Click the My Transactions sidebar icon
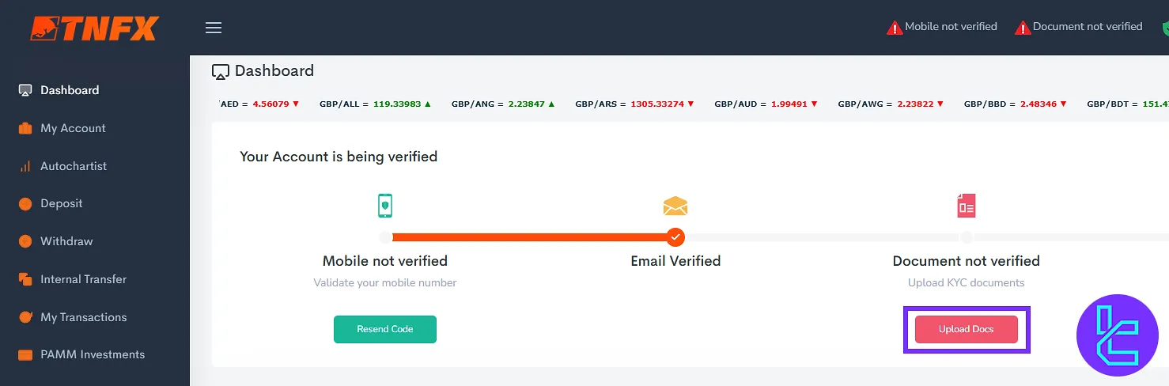Image resolution: width=1169 pixels, height=386 pixels. point(25,317)
